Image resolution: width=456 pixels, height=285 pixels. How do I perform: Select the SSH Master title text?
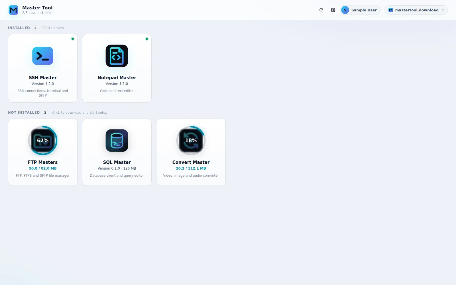(43, 78)
